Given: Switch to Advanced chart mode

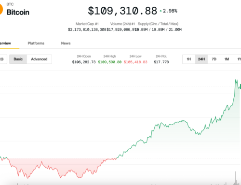Looking at the screenshot, I should 39,59.
